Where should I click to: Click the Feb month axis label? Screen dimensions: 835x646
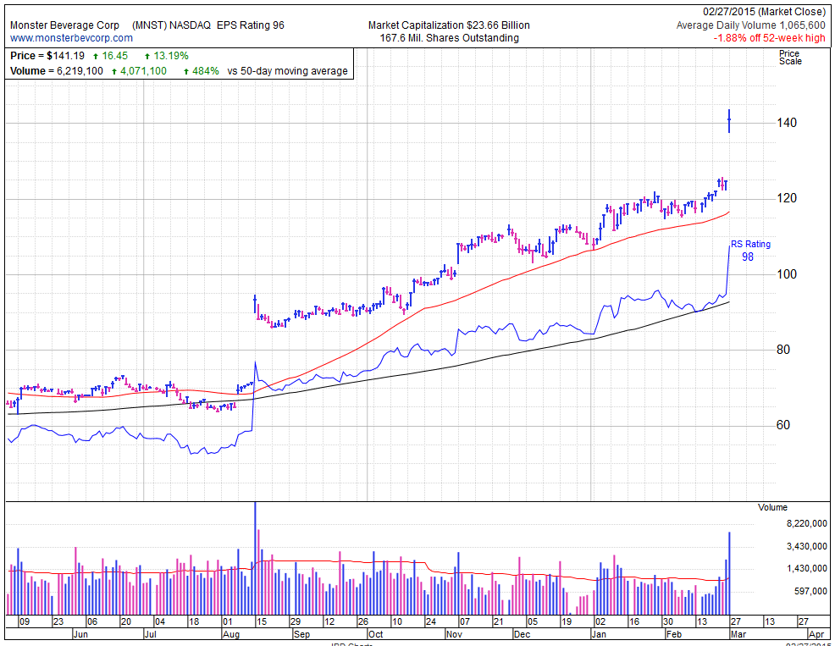coord(673,634)
